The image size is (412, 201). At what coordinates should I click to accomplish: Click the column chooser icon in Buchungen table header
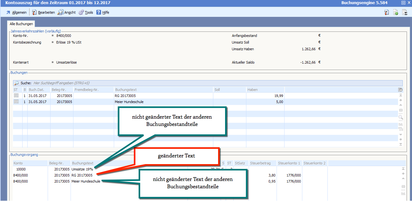point(400,90)
